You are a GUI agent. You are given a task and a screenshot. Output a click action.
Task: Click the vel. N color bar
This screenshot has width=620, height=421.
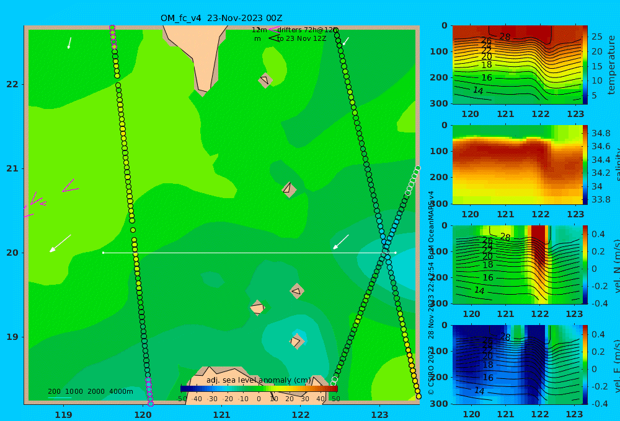tap(585, 264)
